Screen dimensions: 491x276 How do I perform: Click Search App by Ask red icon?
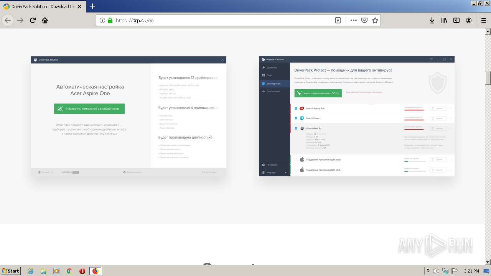[302, 108]
